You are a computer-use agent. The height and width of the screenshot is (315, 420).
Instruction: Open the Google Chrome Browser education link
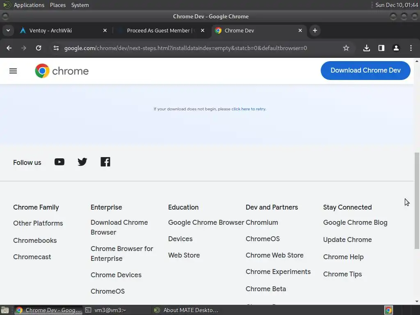pyautogui.click(x=206, y=223)
